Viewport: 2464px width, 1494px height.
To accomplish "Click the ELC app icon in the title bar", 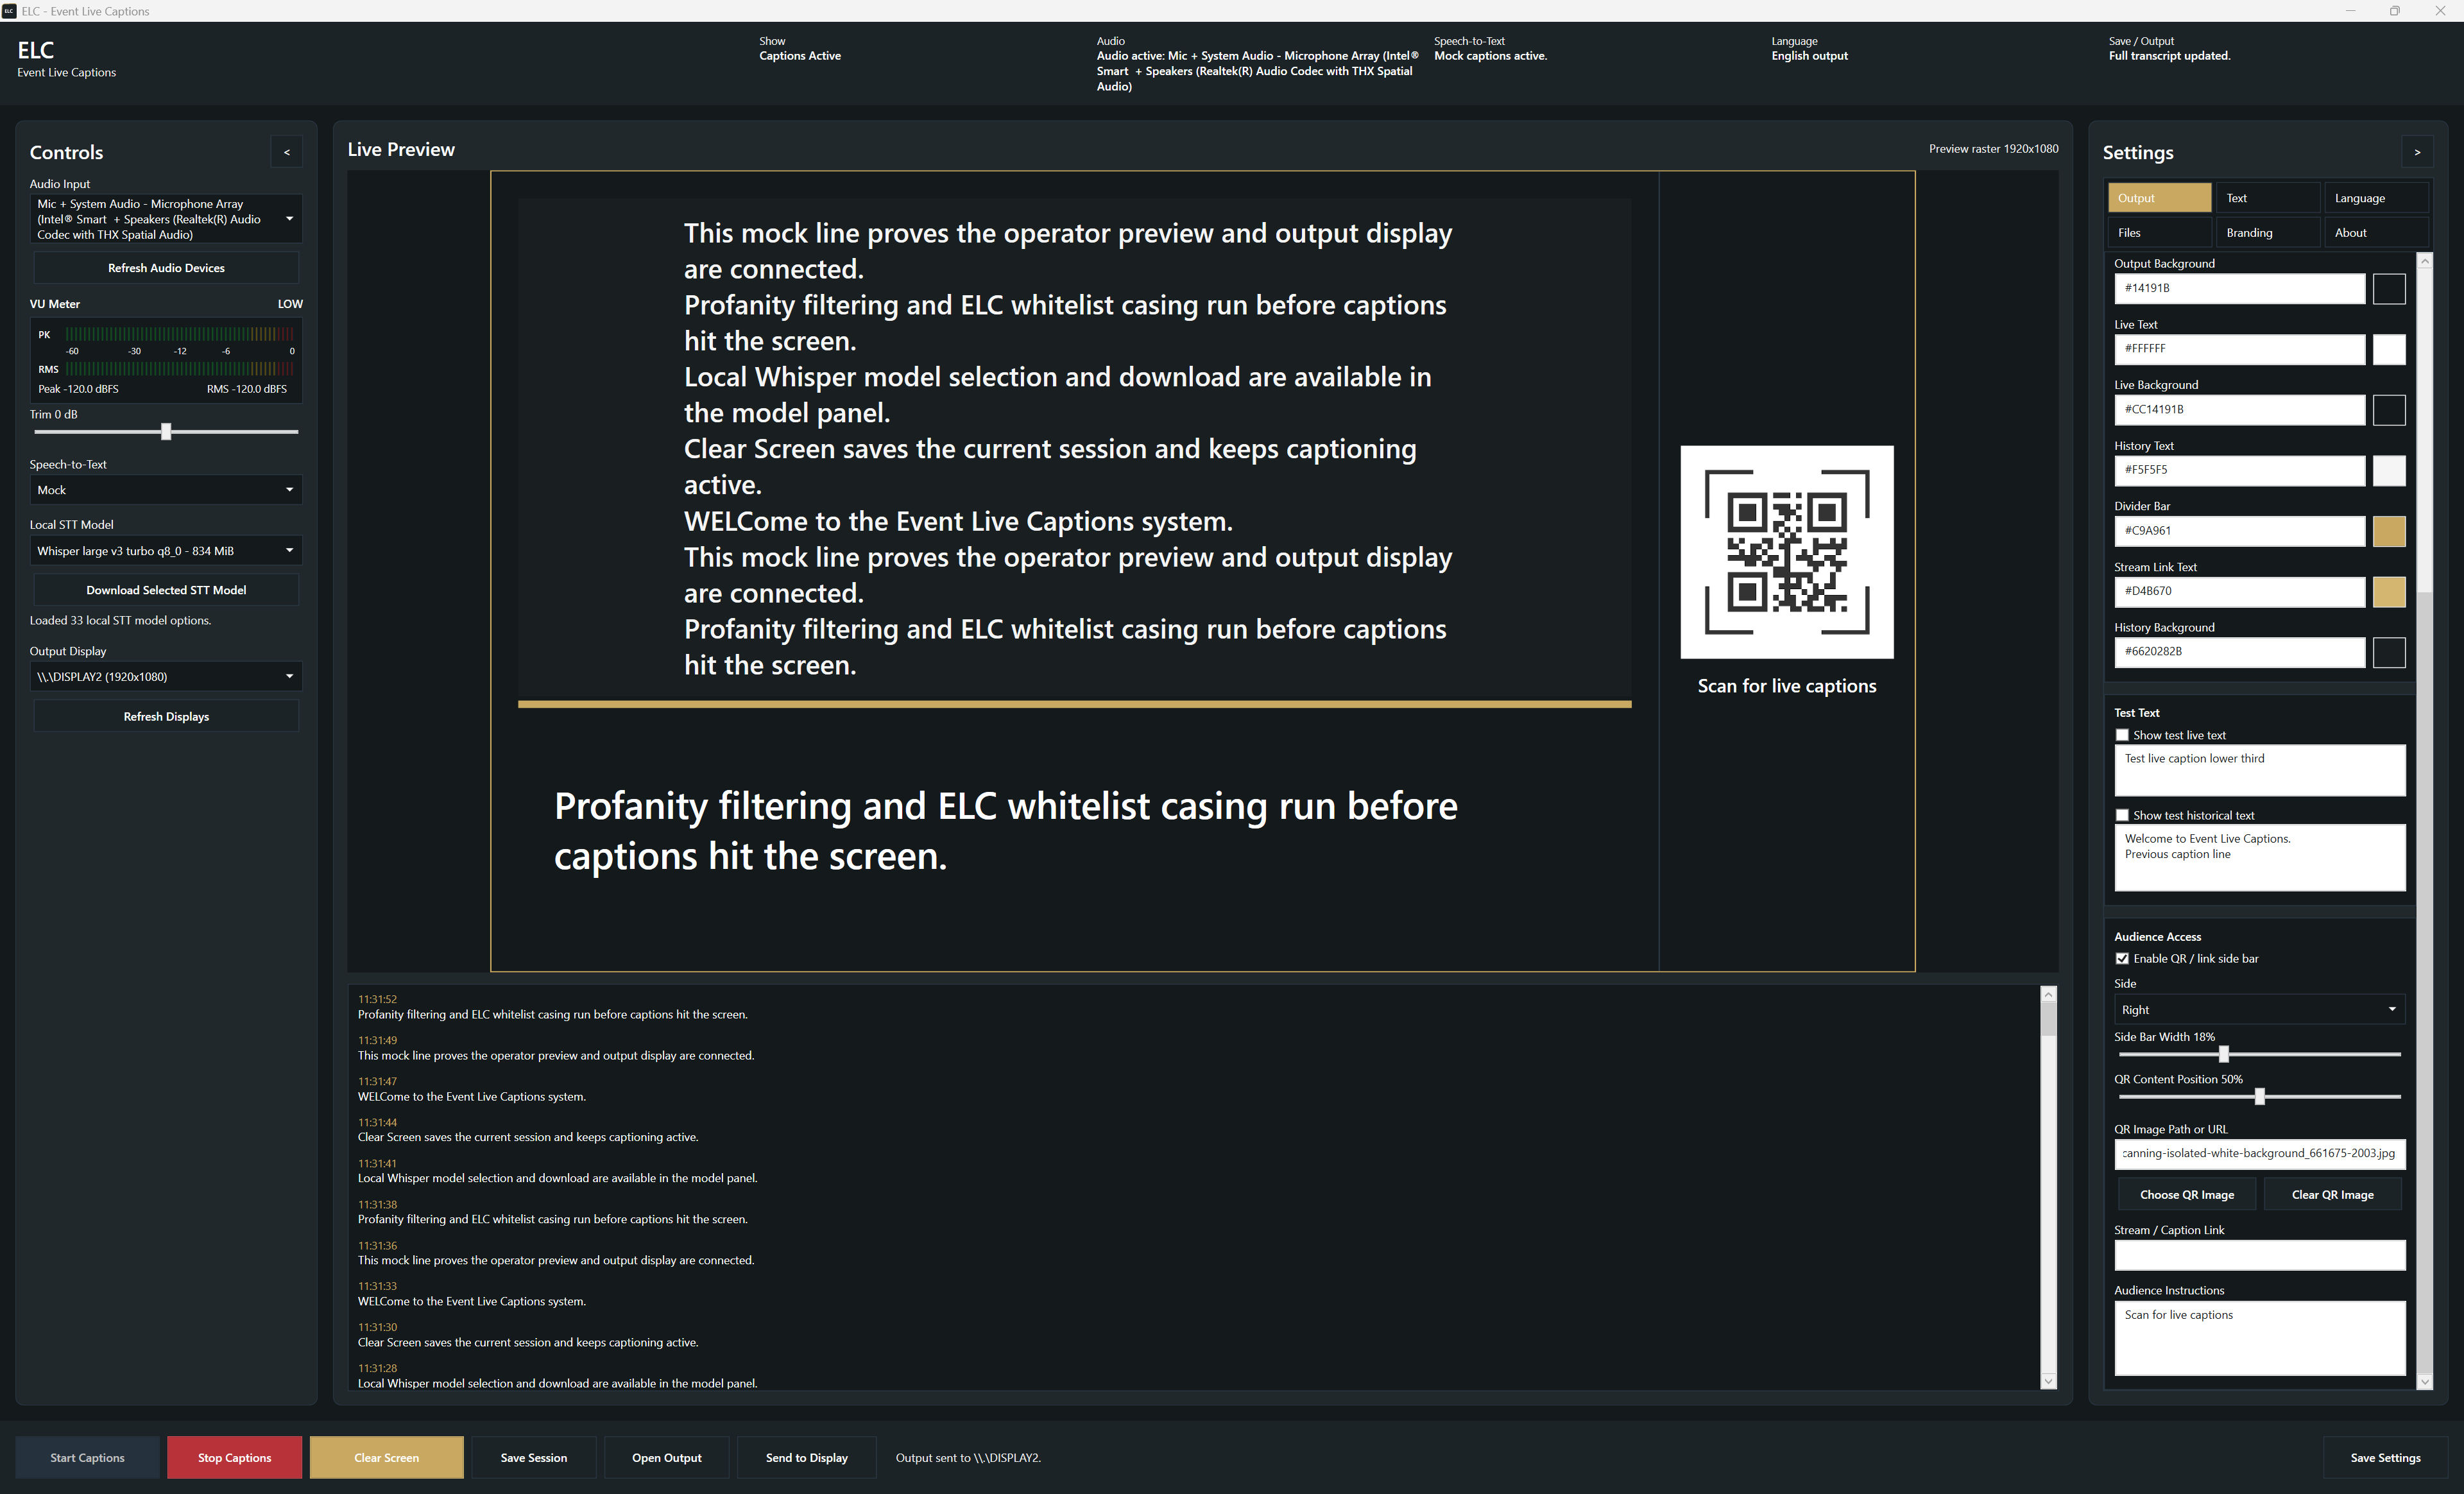I will tap(9, 11).
